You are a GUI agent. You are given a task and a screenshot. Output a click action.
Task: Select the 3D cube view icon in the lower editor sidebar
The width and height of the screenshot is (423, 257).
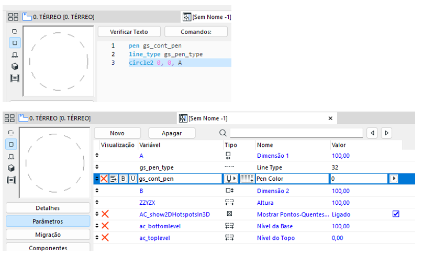click(x=11, y=168)
